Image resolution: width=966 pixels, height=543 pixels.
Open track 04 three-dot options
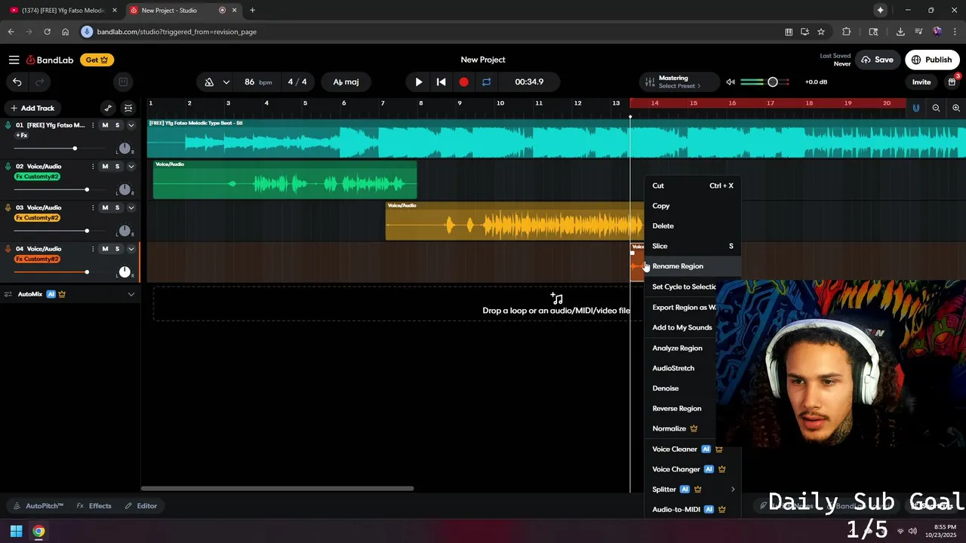[x=93, y=249]
